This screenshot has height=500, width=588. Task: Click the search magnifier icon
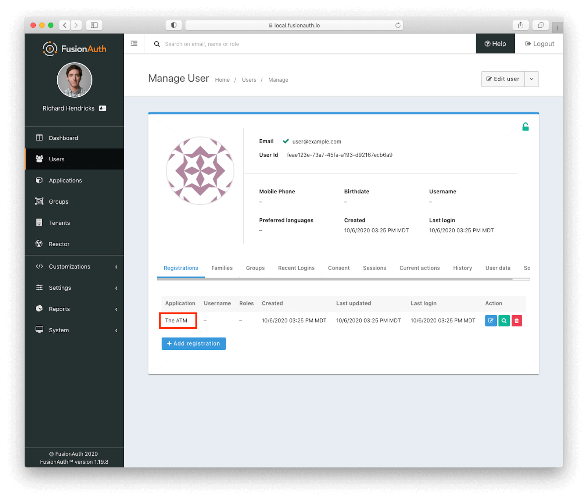(x=157, y=44)
